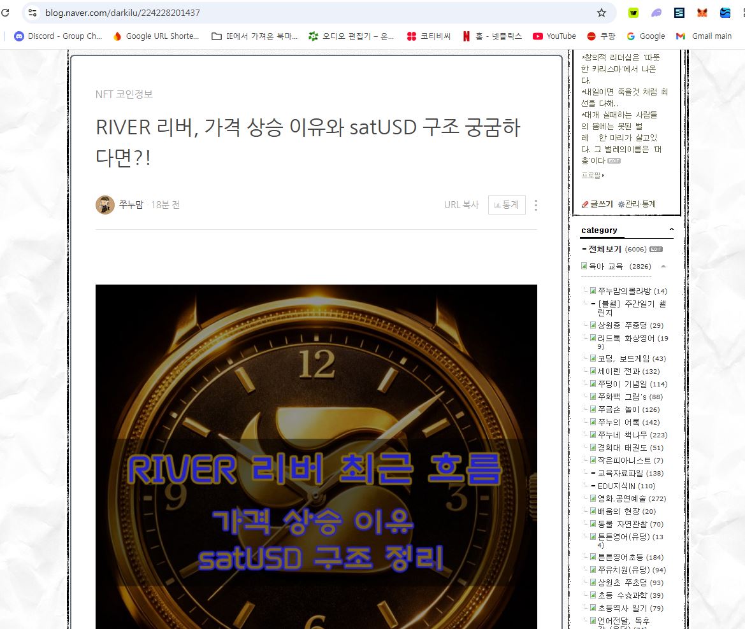This screenshot has height=629, width=745.
Task: Open 전체보기 all posts category
Action: (604, 249)
